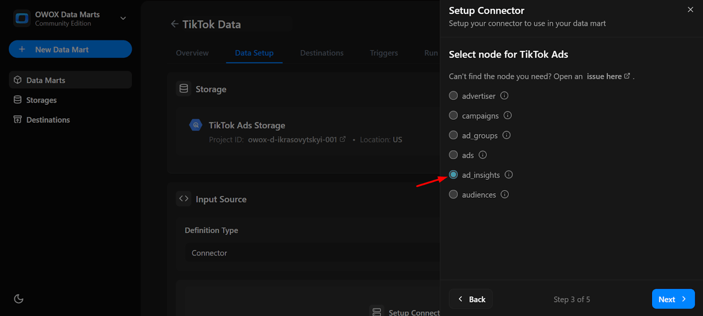The width and height of the screenshot is (703, 316).
Task: Click the Back button
Action: pos(470,299)
